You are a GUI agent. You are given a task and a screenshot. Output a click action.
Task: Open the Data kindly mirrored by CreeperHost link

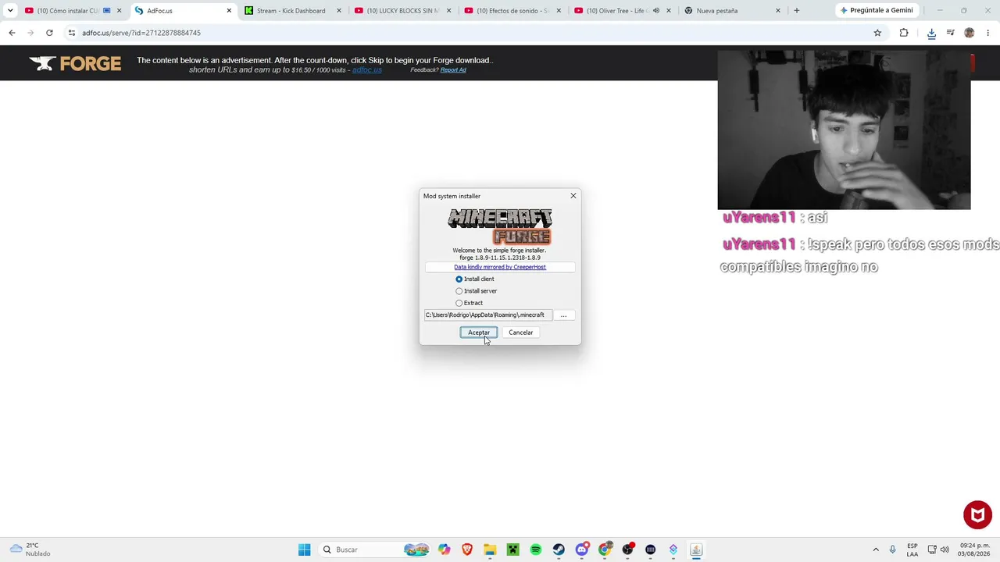pyautogui.click(x=500, y=267)
